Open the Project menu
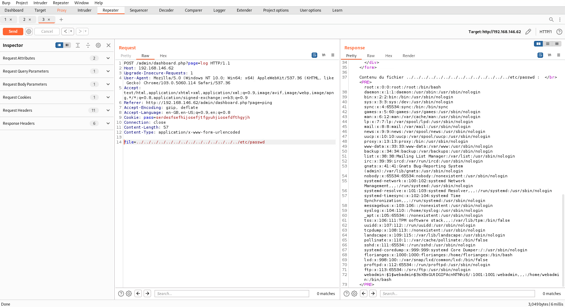The image size is (565, 307). click(x=22, y=3)
